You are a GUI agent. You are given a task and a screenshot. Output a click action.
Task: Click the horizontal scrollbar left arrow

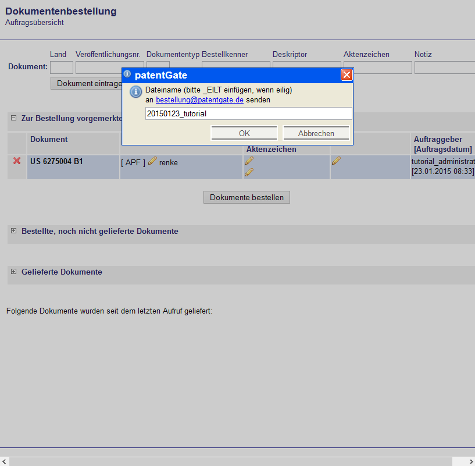coord(4,461)
